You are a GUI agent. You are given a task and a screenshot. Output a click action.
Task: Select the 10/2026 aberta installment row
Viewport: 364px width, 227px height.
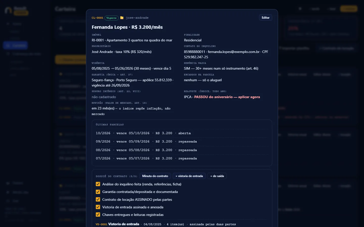tap(182, 133)
